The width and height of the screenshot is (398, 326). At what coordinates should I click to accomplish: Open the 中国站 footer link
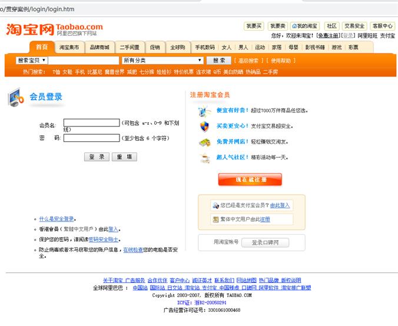point(140,288)
